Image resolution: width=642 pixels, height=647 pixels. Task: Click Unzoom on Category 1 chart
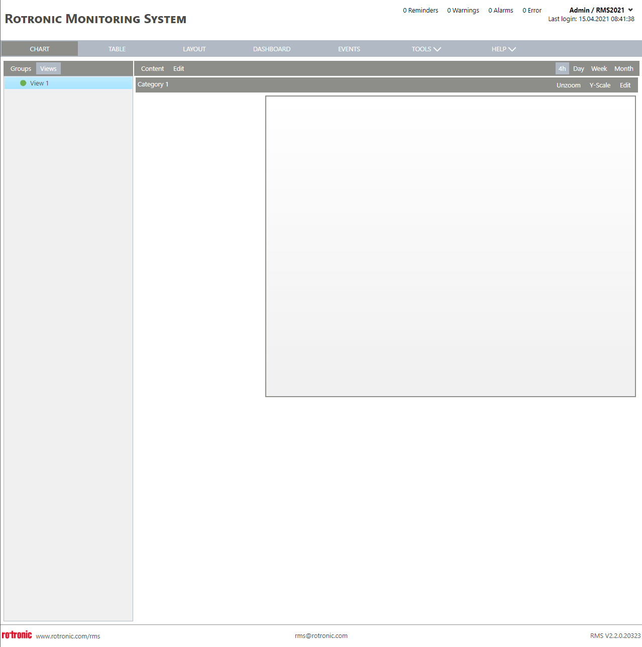[x=569, y=85]
